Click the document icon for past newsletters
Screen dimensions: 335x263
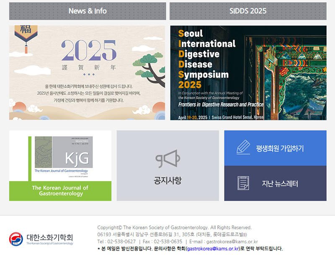(243, 183)
